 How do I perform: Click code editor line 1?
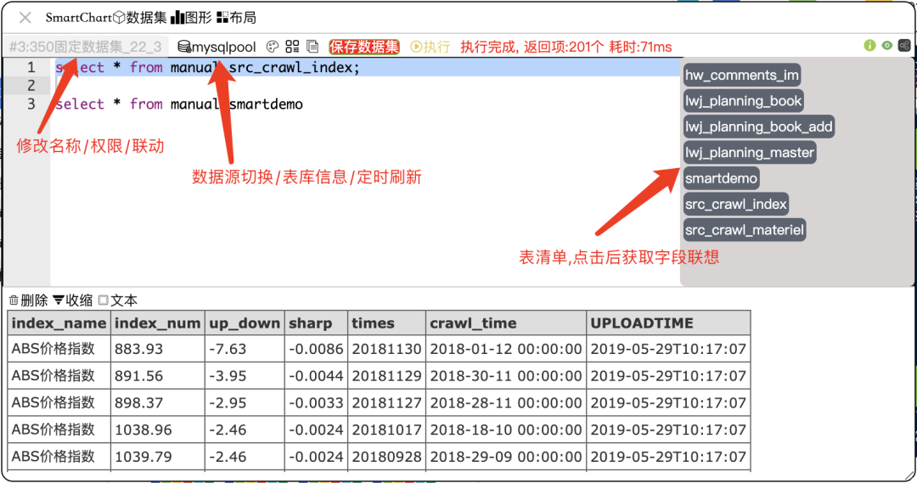(x=366, y=67)
